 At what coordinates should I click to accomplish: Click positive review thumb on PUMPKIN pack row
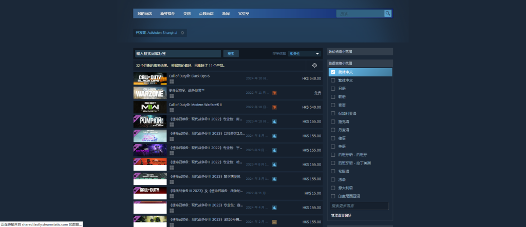[274, 121]
